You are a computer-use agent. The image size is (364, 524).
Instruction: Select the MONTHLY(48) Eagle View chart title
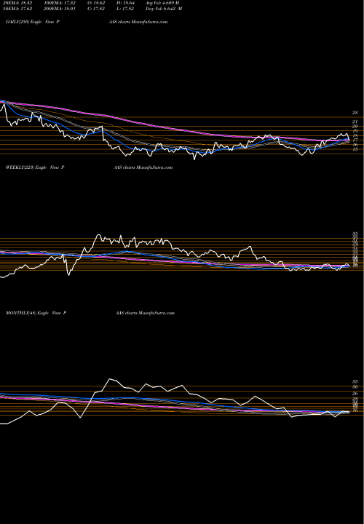36,313
